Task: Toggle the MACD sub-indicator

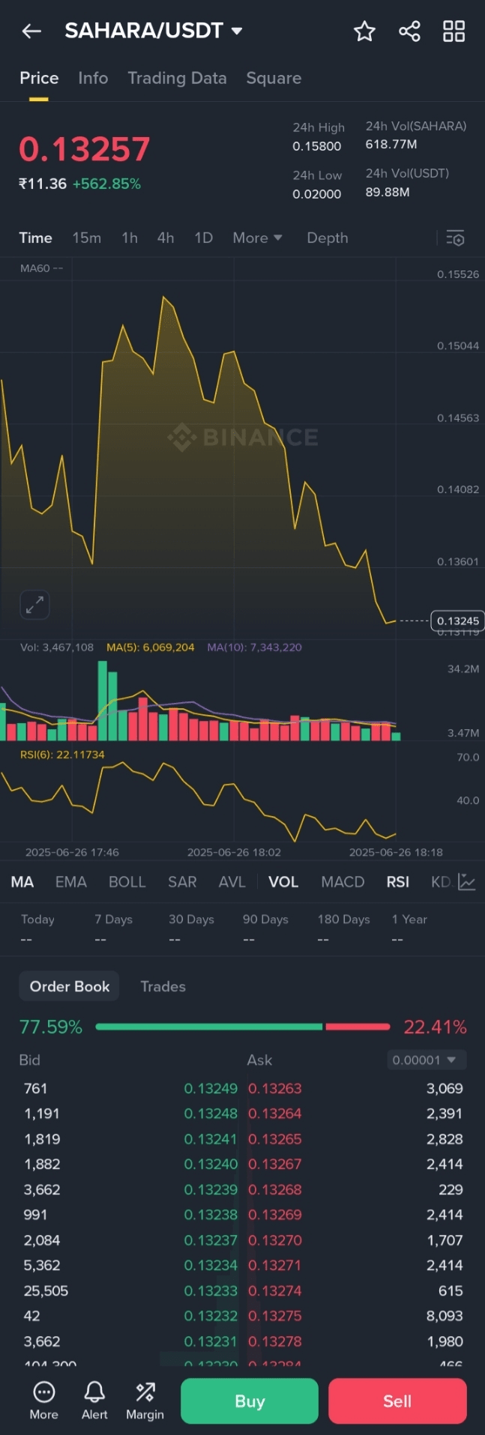Action: (x=343, y=882)
